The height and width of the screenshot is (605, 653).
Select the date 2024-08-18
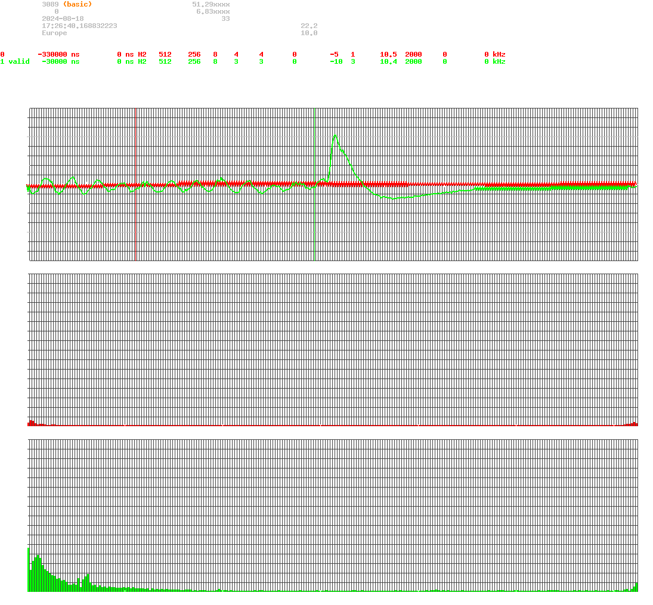pyautogui.click(x=63, y=18)
